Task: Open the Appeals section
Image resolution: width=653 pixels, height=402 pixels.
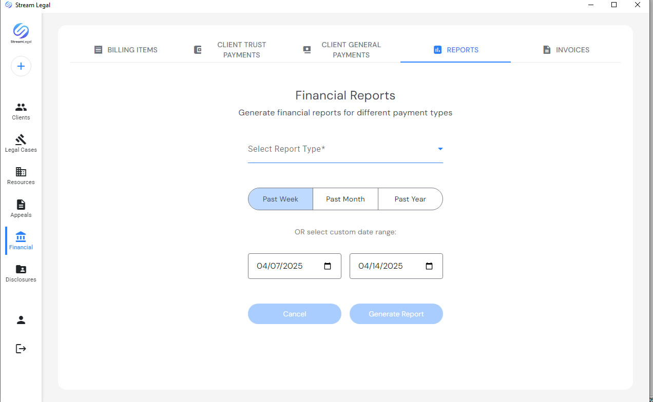Action: pos(21,209)
